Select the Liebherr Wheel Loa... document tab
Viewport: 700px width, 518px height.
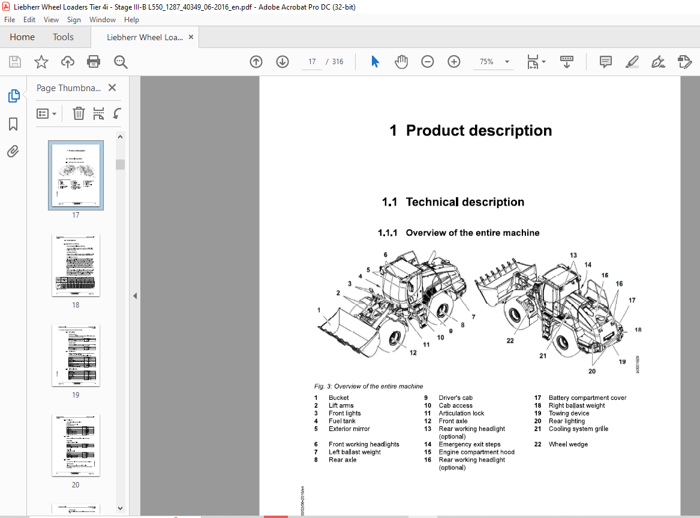coord(145,38)
